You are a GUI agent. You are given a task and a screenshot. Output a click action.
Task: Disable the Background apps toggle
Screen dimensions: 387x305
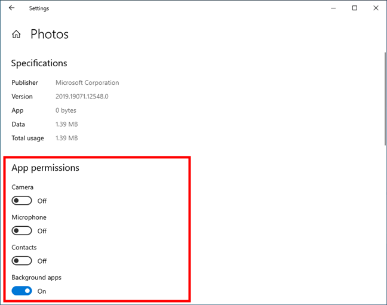tap(21, 291)
